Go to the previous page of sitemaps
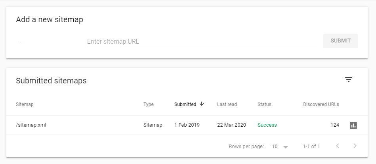The height and width of the screenshot is (164, 376). (x=338, y=146)
